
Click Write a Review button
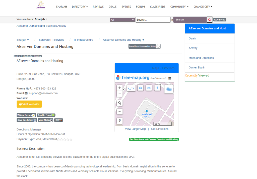point(26,115)
